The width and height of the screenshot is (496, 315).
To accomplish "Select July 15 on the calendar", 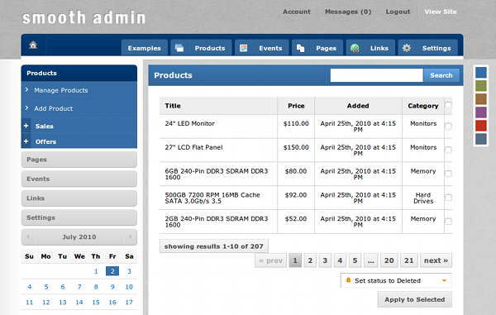I will point(96,303).
